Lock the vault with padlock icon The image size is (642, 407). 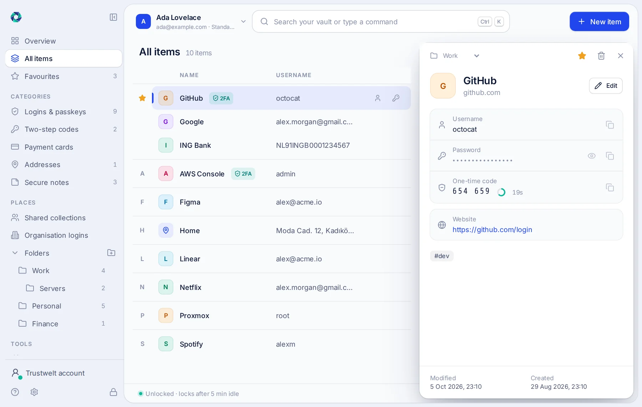click(x=113, y=392)
